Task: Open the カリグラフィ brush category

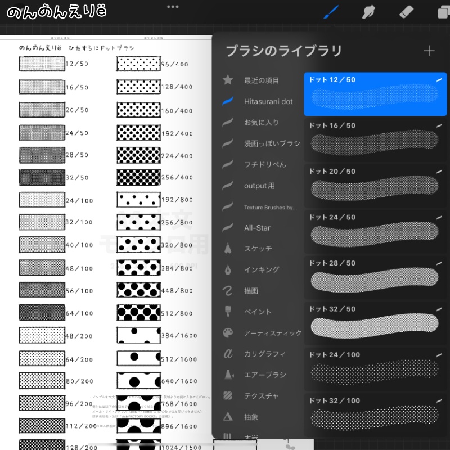Action: click(x=262, y=354)
